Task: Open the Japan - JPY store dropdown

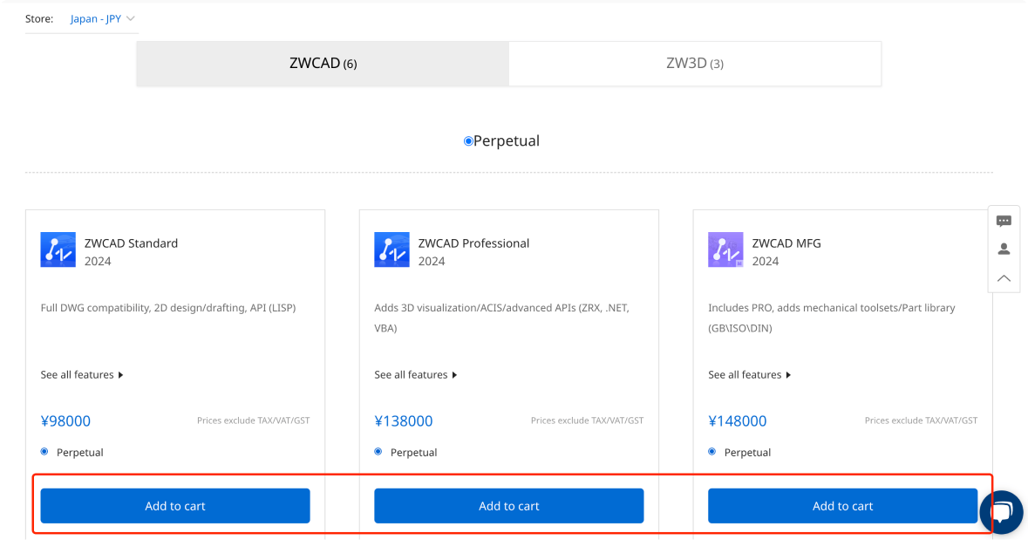Action: pyautogui.click(x=97, y=17)
